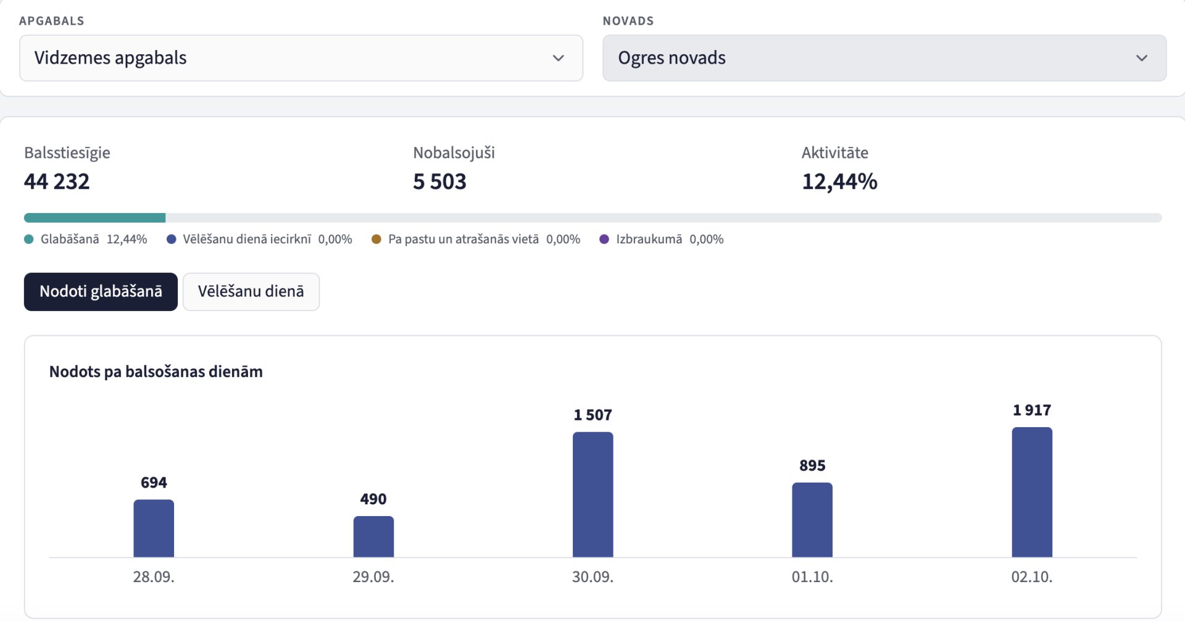1185x621 pixels.
Task: Click the Nobalsojuši 5 503 figure
Action: [x=439, y=181]
